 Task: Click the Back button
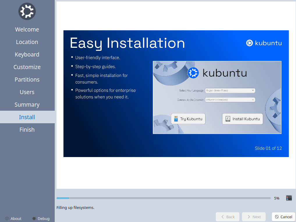click(x=228, y=217)
